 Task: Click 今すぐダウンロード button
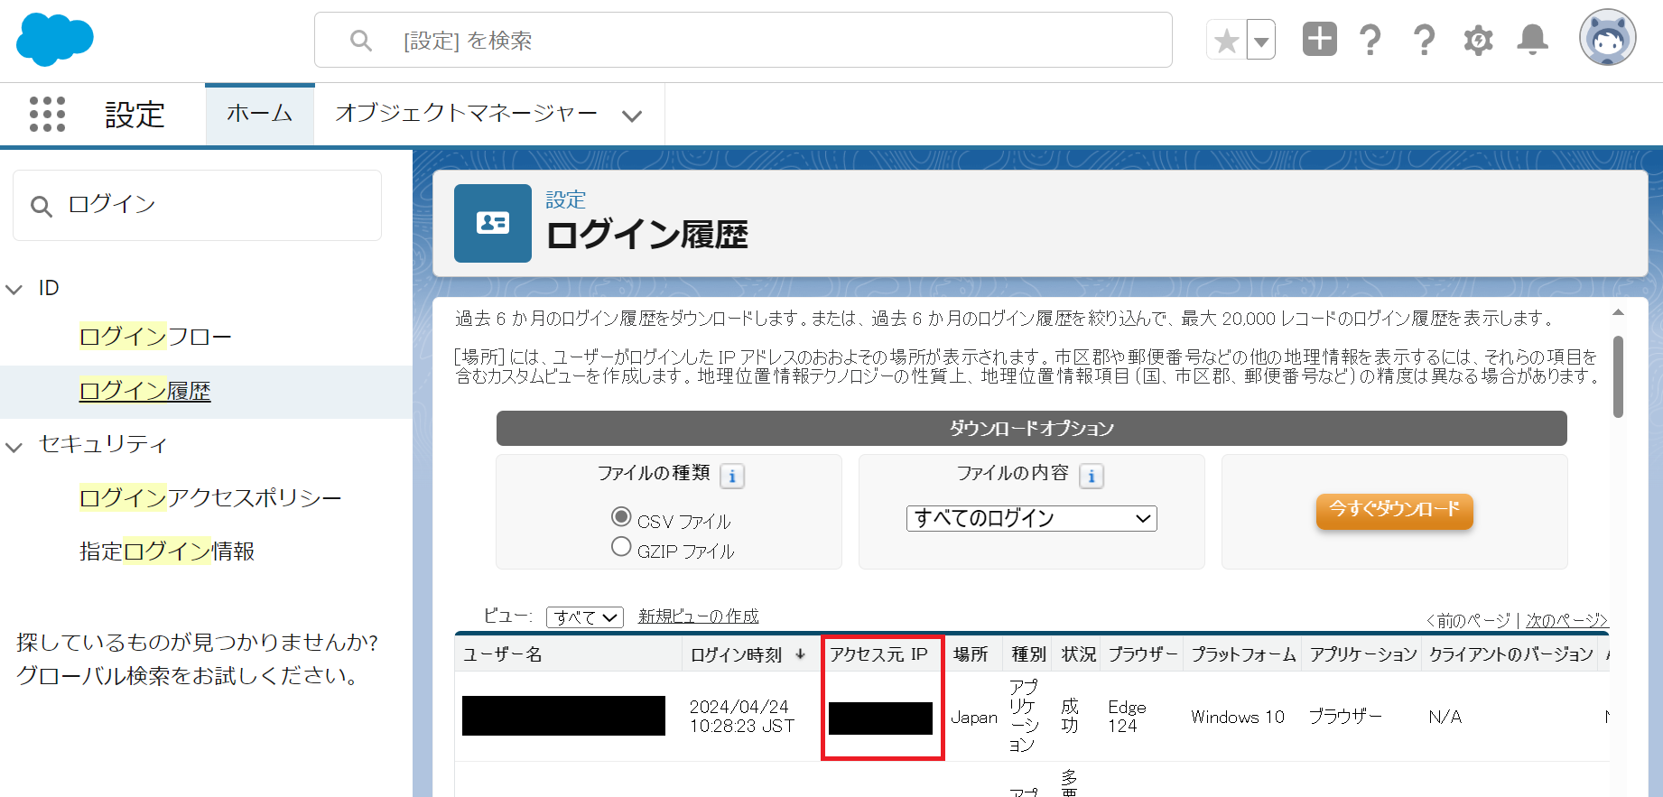tap(1394, 510)
